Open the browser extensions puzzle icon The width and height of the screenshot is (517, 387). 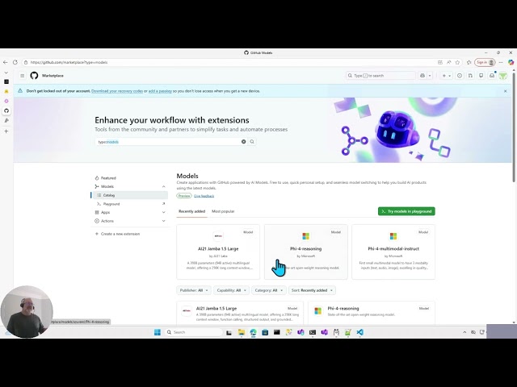469,62
